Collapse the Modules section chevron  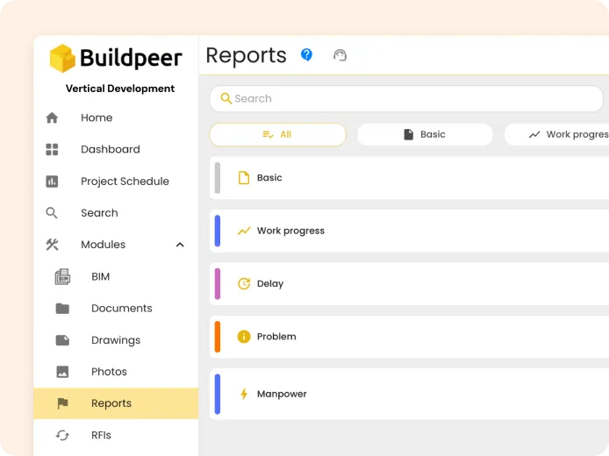[180, 245]
